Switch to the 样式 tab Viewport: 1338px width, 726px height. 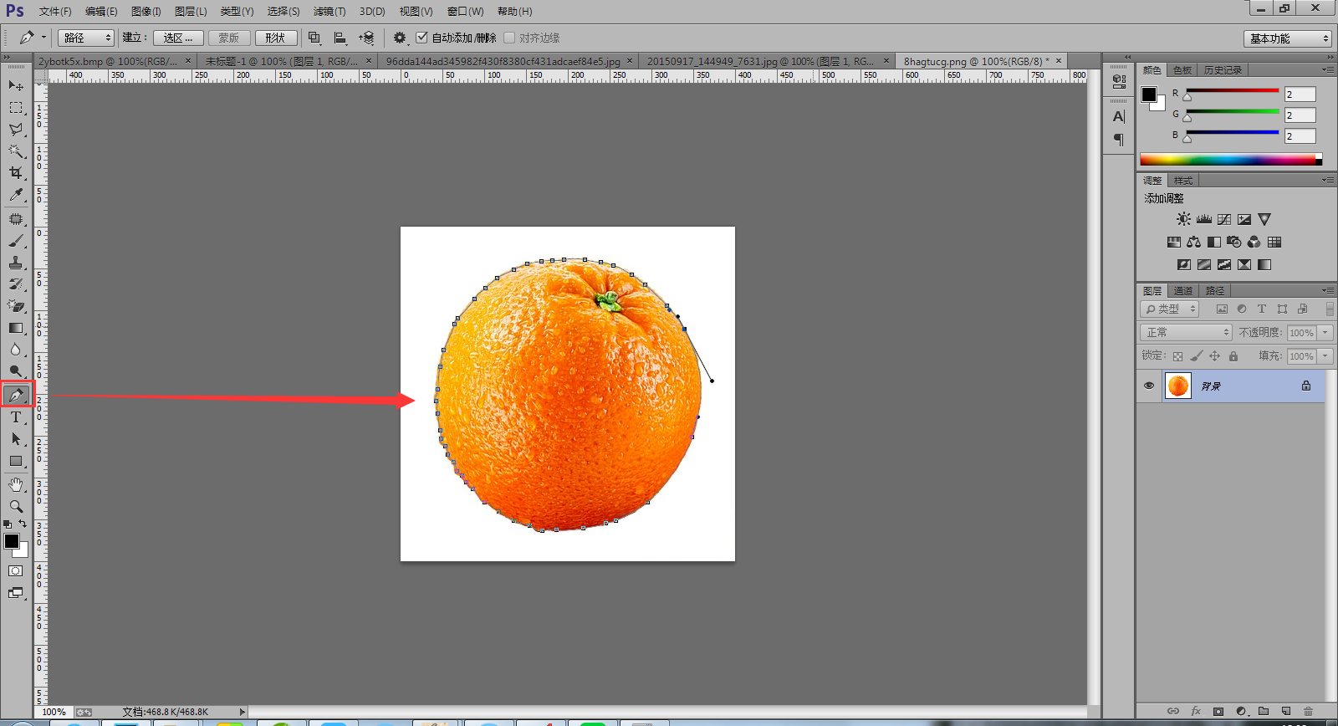tap(1183, 181)
